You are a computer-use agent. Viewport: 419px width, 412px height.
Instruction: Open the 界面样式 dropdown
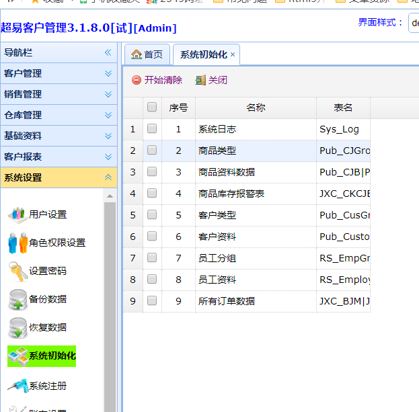414,23
